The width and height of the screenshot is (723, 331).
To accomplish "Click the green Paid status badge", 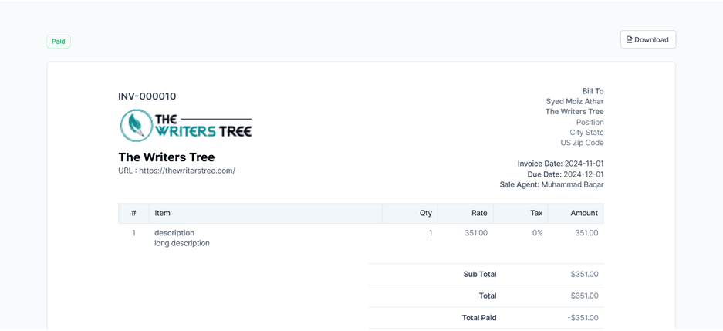I will click(x=58, y=42).
